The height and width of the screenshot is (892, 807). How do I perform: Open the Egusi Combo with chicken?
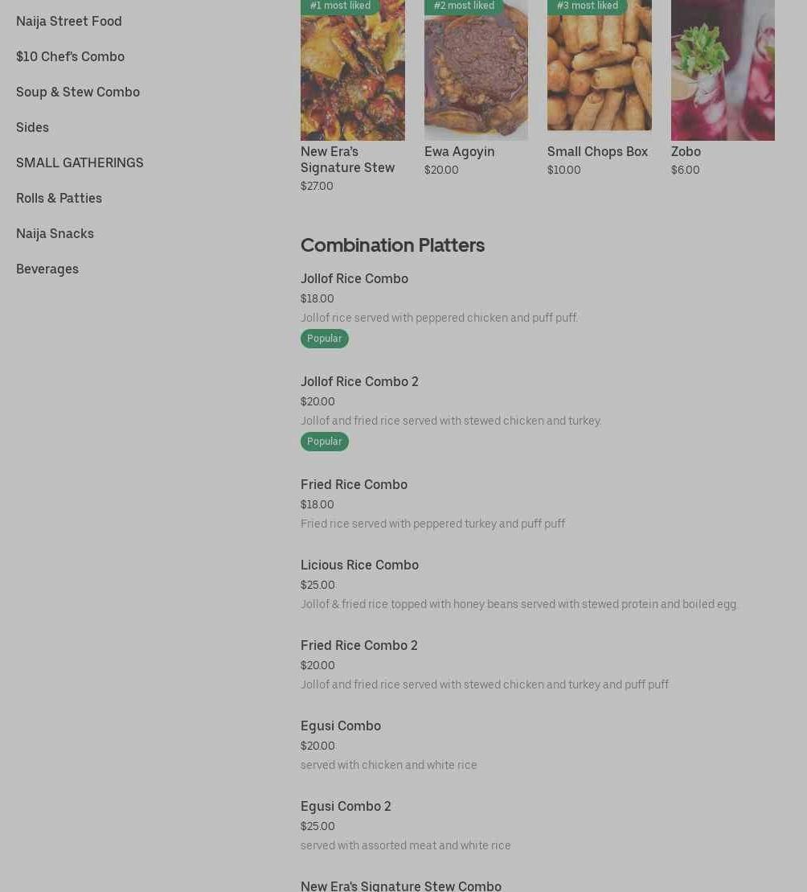click(x=341, y=726)
